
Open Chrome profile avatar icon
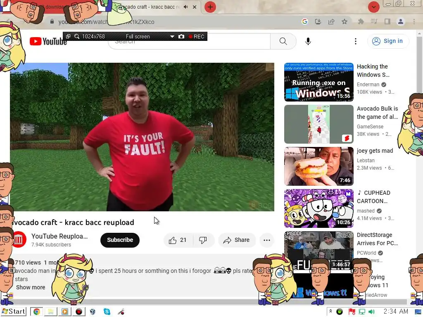point(401,21)
